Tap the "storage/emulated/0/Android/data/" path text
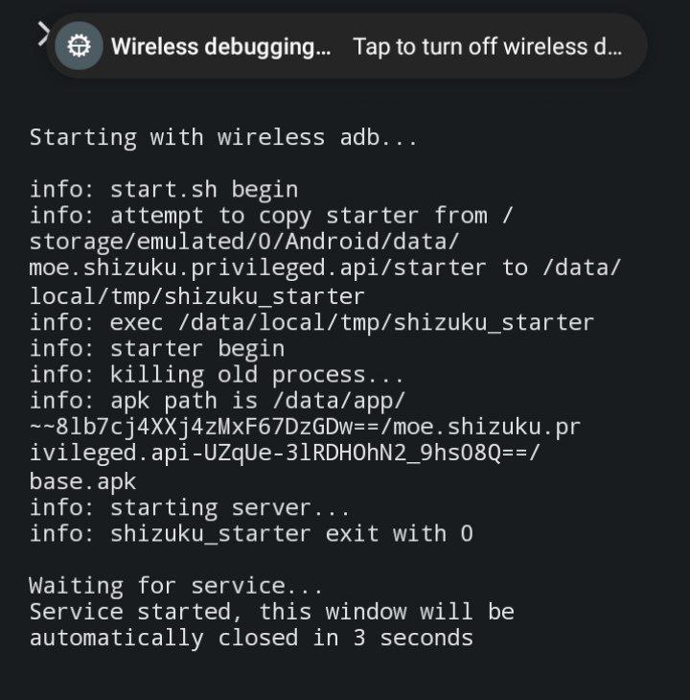 [x=244, y=242]
